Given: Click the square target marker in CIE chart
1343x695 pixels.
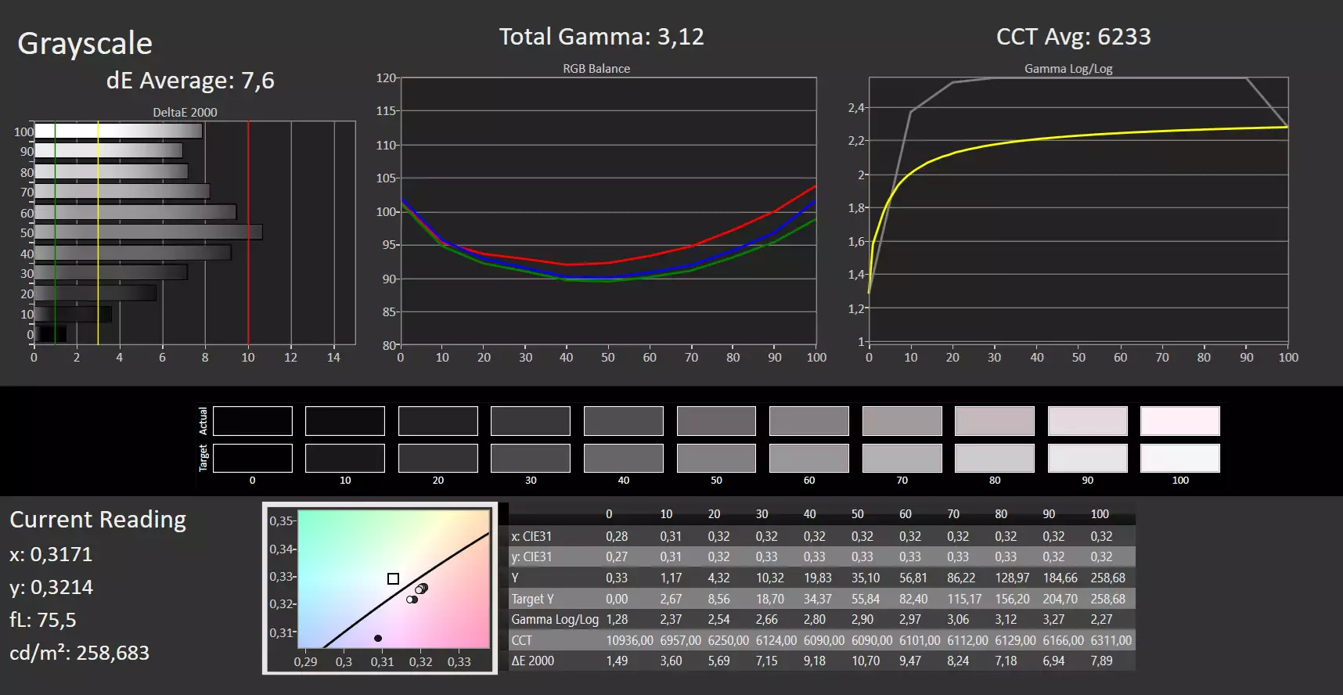Looking at the screenshot, I should pyautogui.click(x=393, y=578).
